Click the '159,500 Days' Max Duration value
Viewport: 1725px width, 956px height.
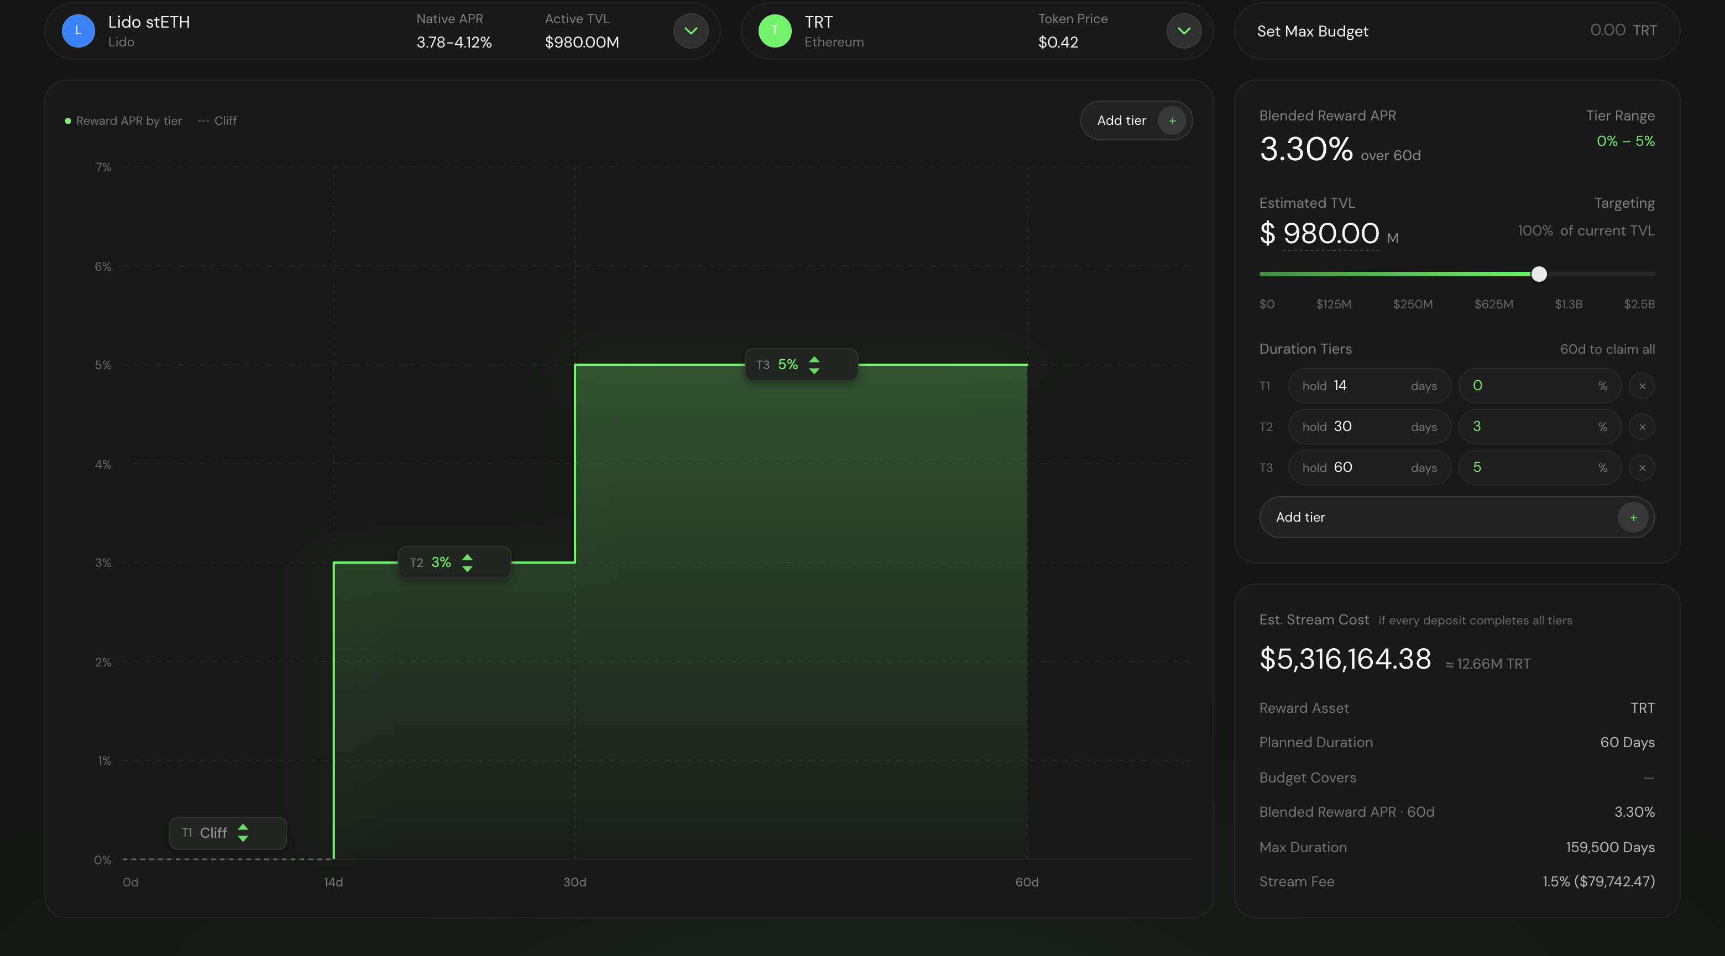[1610, 847]
